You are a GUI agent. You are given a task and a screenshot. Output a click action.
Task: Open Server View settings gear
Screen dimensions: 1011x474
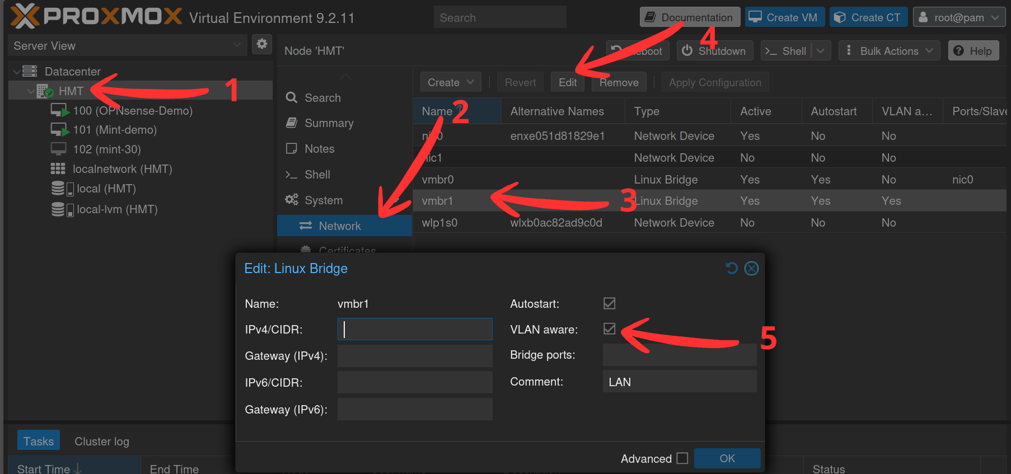261,44
